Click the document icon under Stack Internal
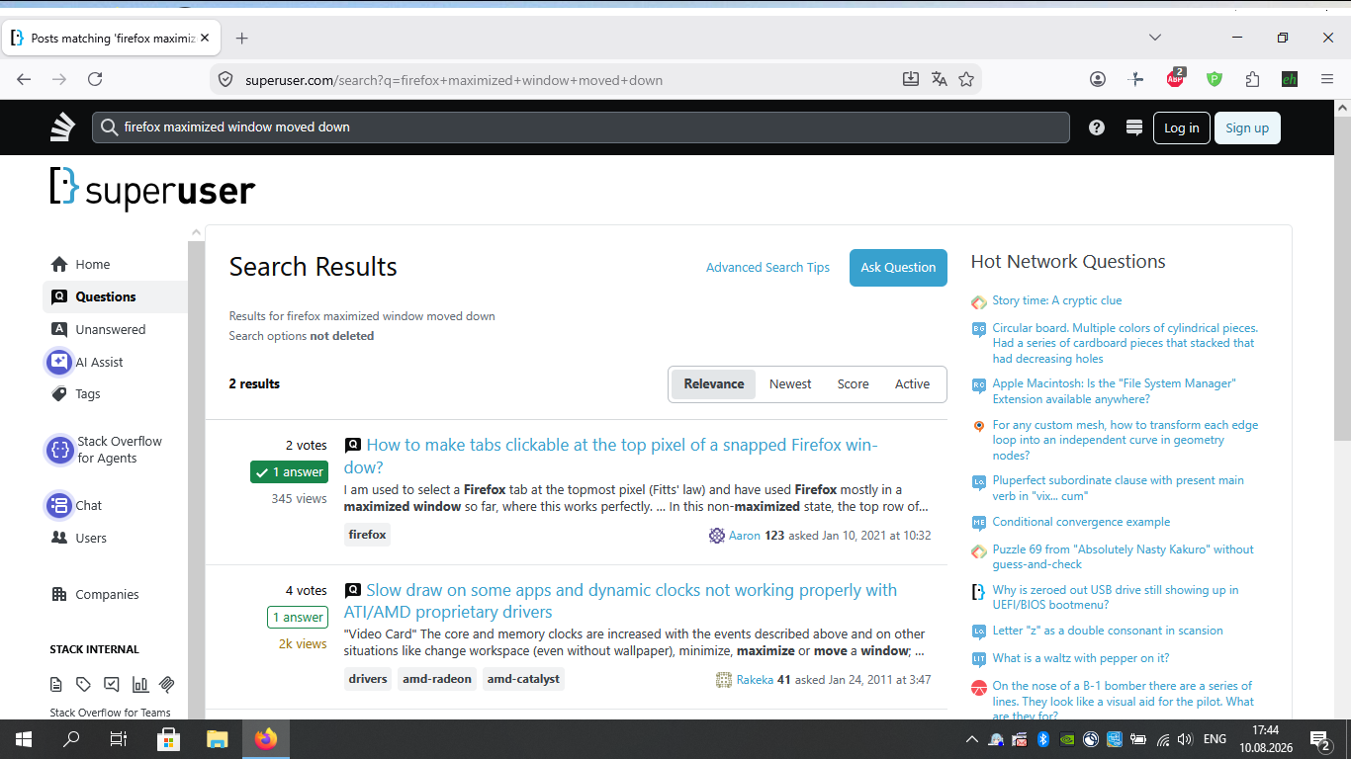The width and height of the screenshot is (1351, 759). pos(56,684)
